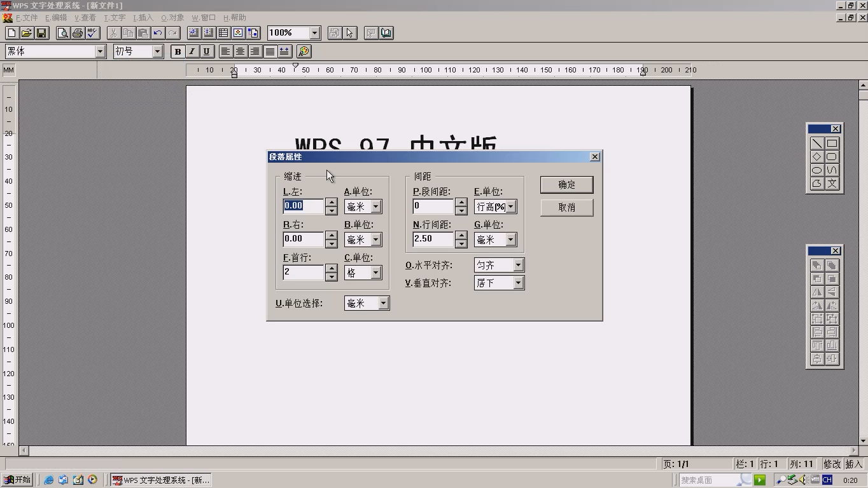Open the zoom percentage dropdown

pos(314,33)
